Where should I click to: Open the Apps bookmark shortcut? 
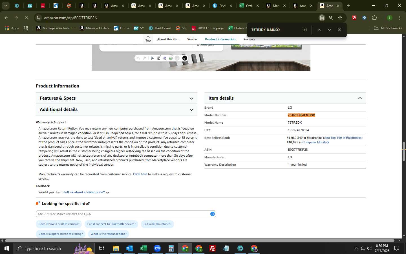click(x=12, y=28)
